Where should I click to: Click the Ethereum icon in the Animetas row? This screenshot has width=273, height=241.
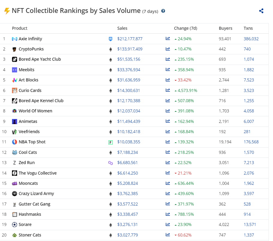coord(110,121)
